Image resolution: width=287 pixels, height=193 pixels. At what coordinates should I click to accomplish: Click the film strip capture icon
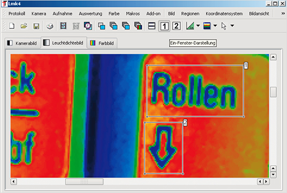pyautogui.click(x=63, y=26)
